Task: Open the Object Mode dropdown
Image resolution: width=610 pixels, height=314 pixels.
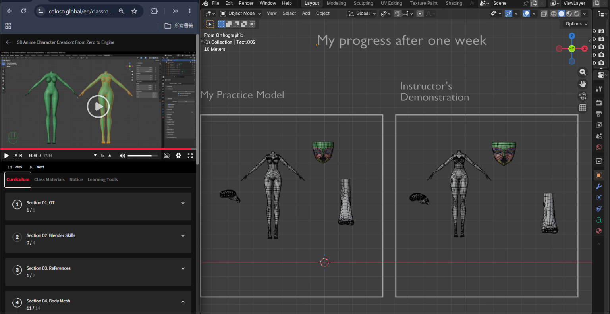Action: 241,13
